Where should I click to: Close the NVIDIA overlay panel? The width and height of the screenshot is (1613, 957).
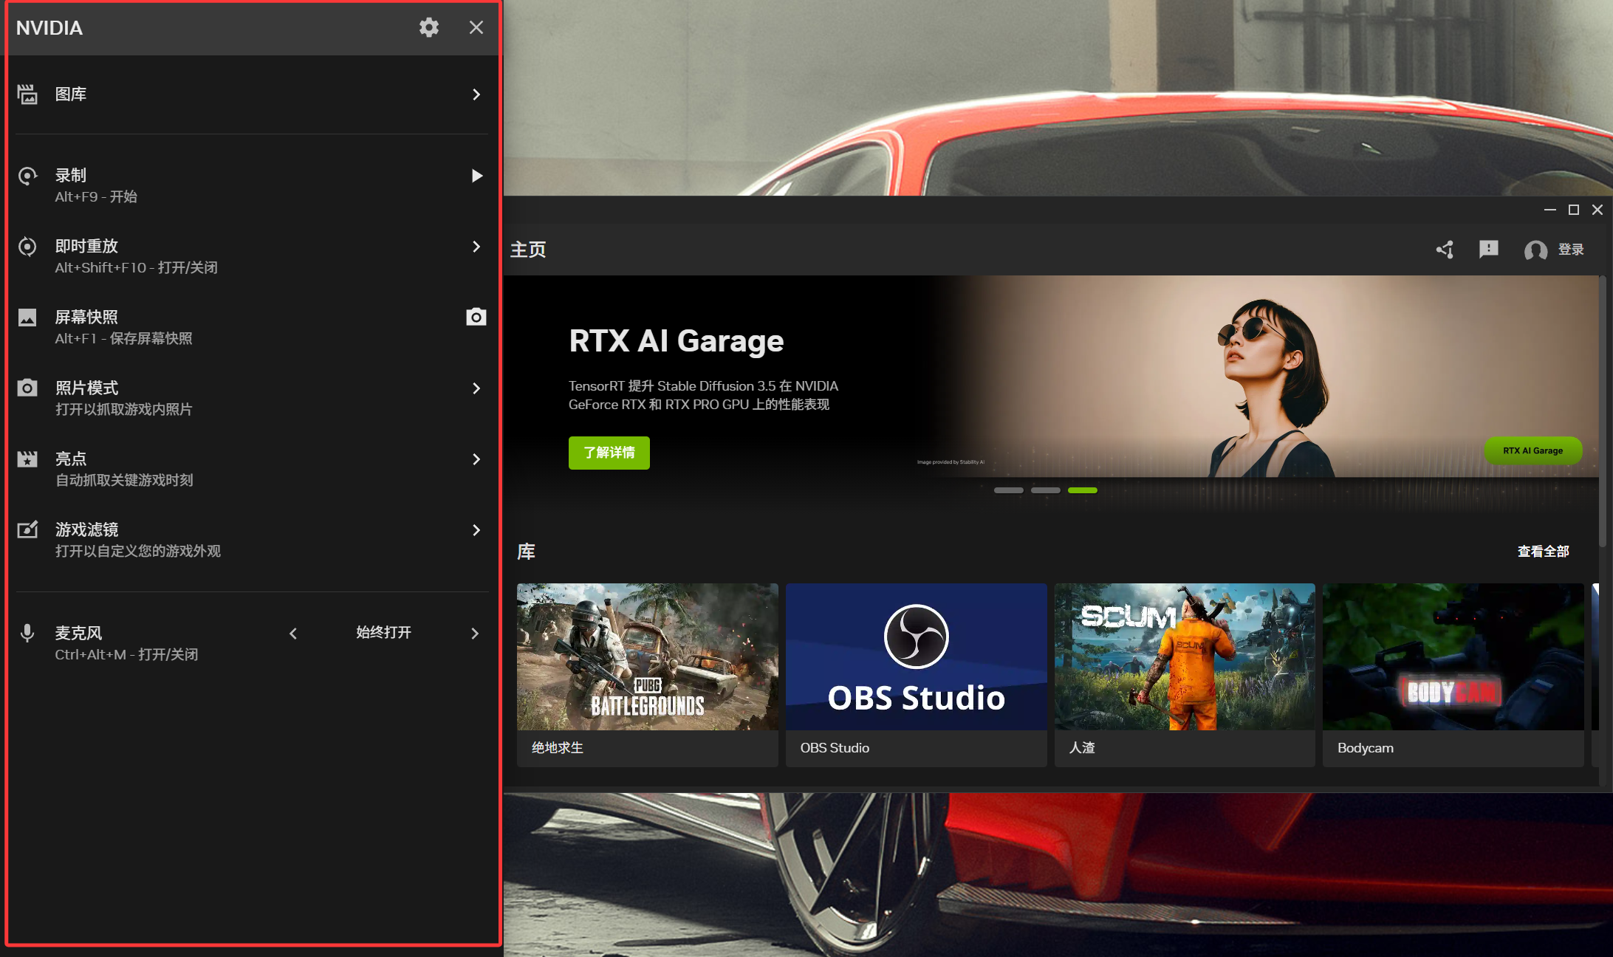pos(476,28)
